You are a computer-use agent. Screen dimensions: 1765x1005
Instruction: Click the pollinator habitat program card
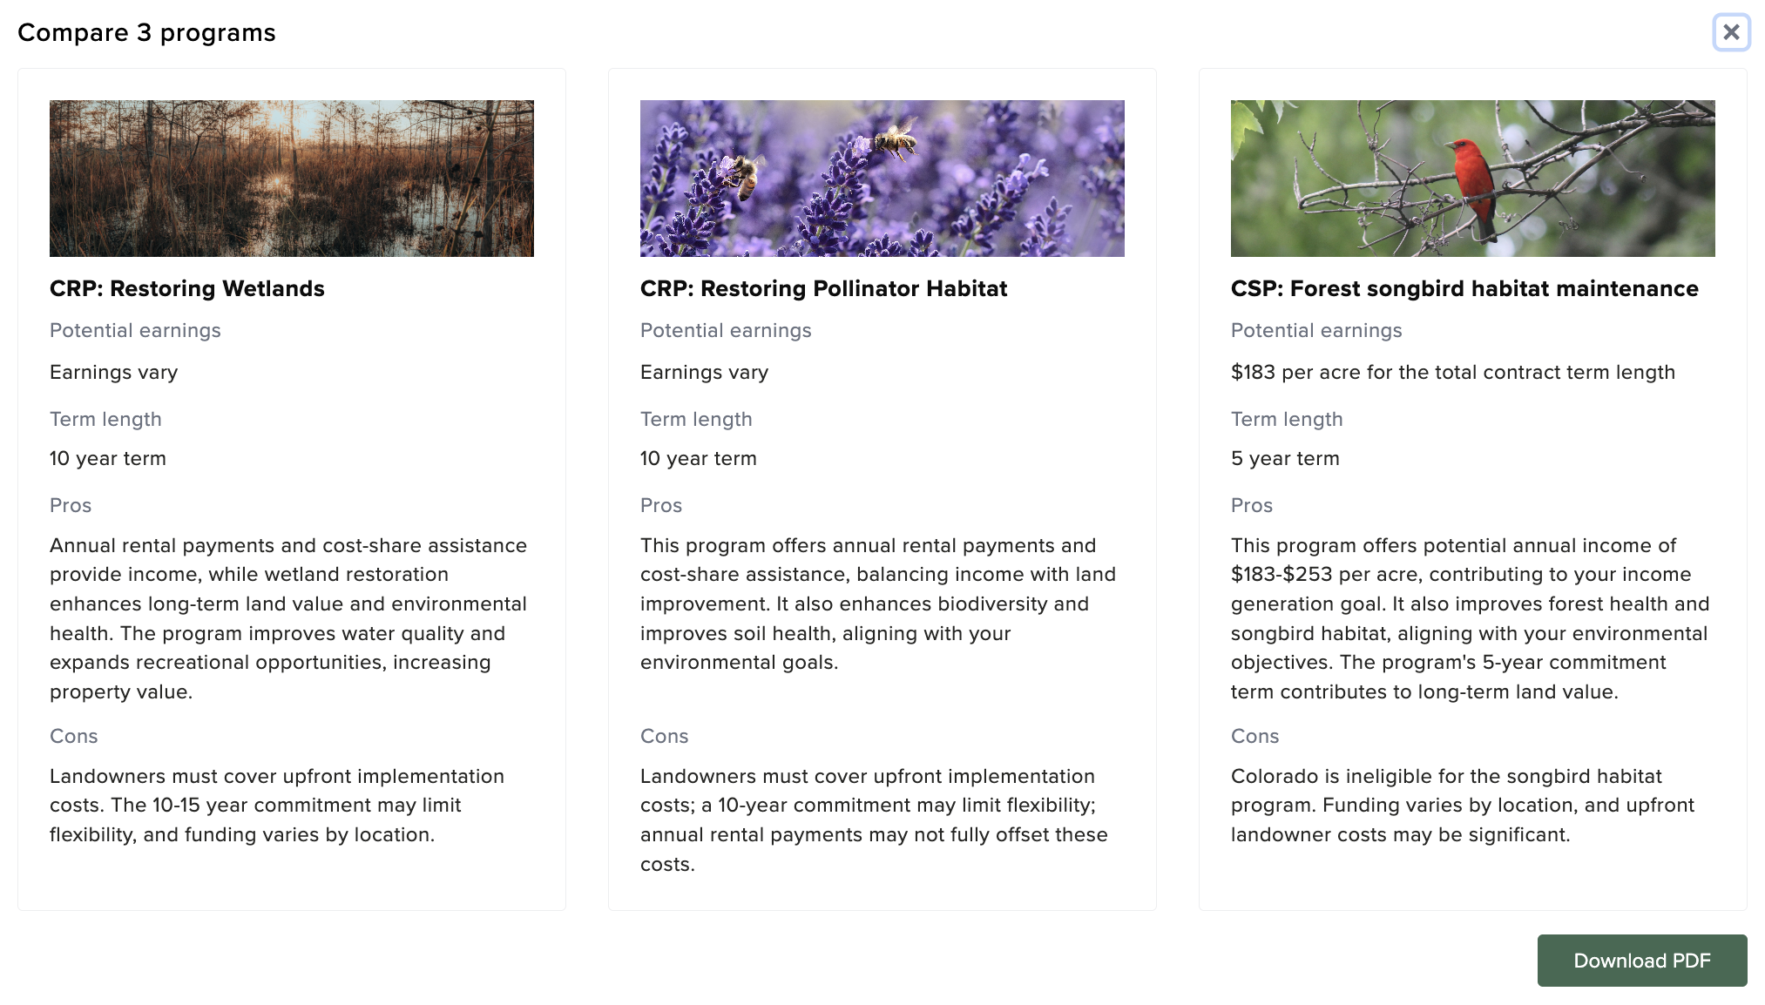(882, 488)
